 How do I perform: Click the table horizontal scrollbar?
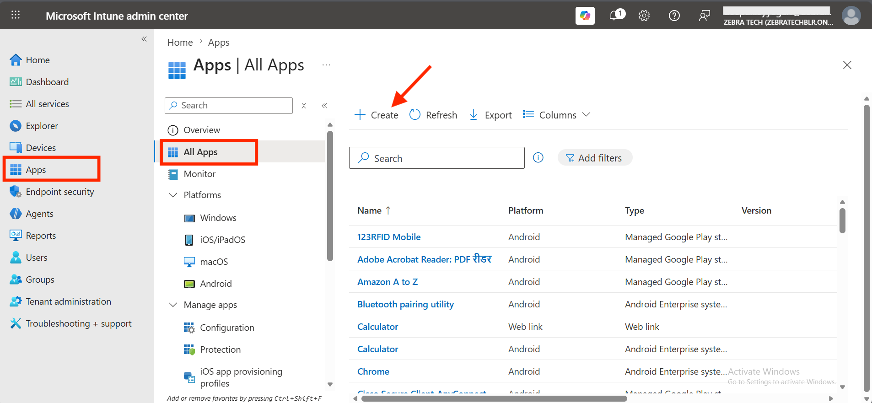(494, 398)
